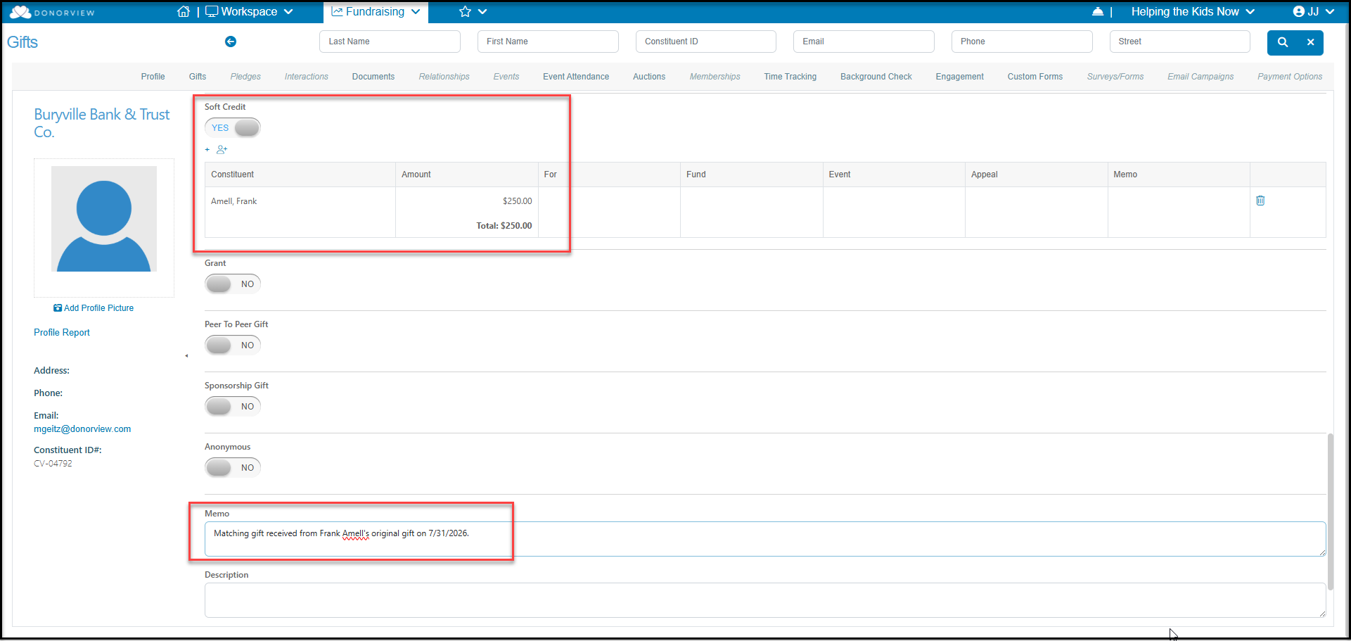This screenshot has height=641, width=1351.
Task: Expand the favorites dropdown chevron
Action: pyautogui.click(x=482, y=12)
